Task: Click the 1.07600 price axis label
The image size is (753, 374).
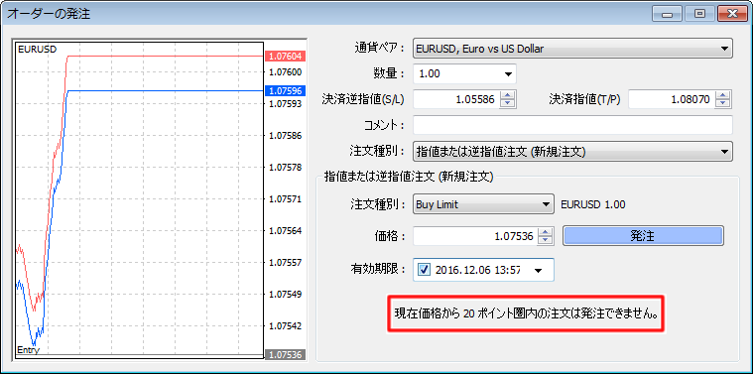Action: (286, 72)
